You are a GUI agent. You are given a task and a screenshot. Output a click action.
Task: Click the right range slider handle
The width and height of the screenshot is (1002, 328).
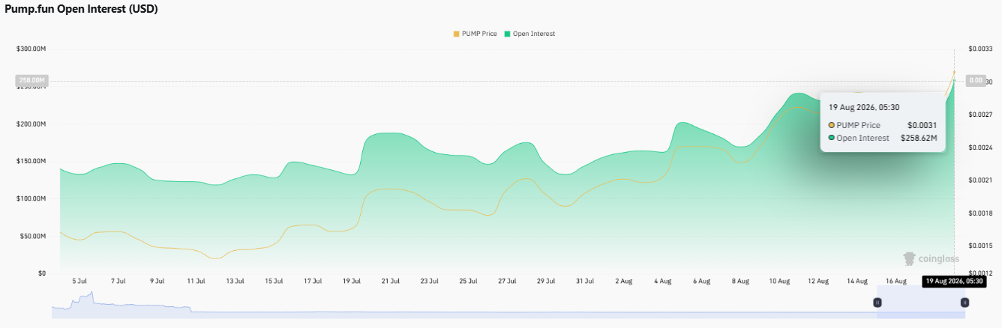[964, 303]
